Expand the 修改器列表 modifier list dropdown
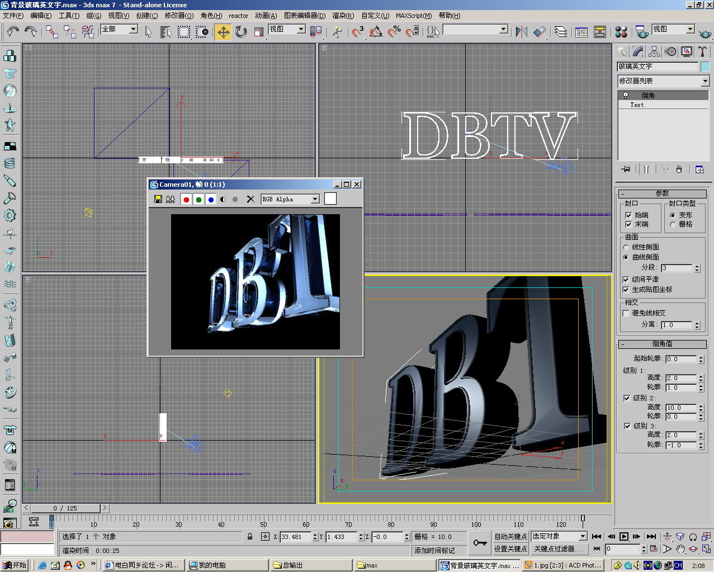This screenshot has width=714, height=572. [x=705, y=82]
